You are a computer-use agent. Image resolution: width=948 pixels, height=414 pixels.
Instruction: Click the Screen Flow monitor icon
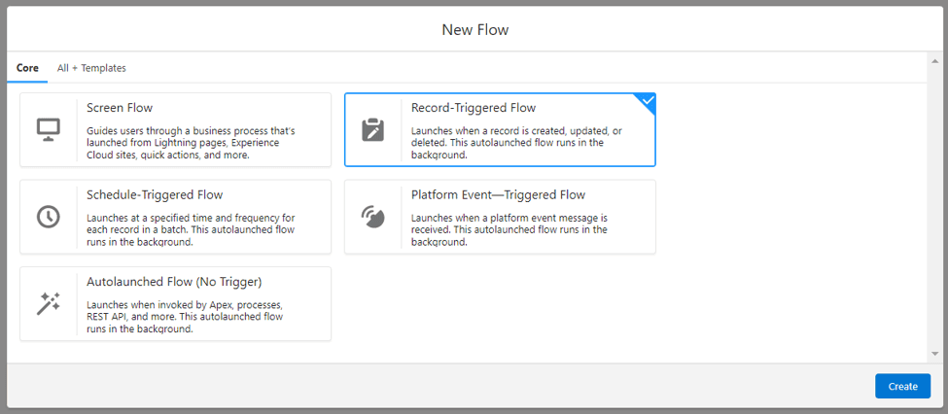(x=49, y=130)
